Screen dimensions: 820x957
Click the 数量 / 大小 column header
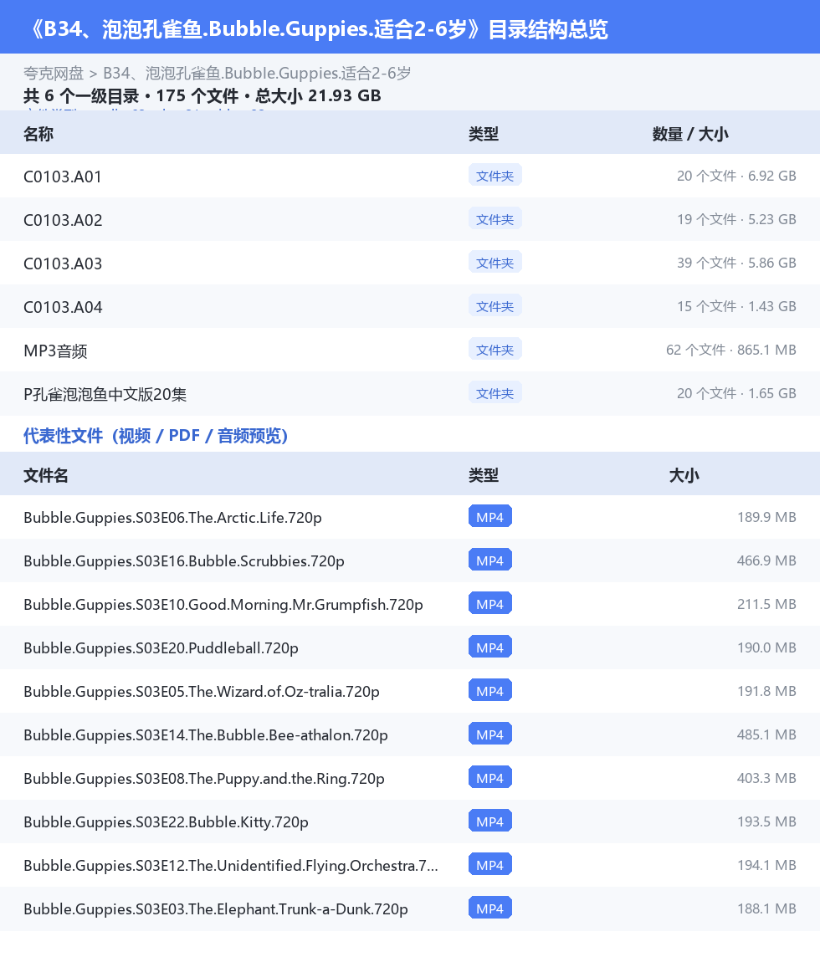(x=690, y=134)
